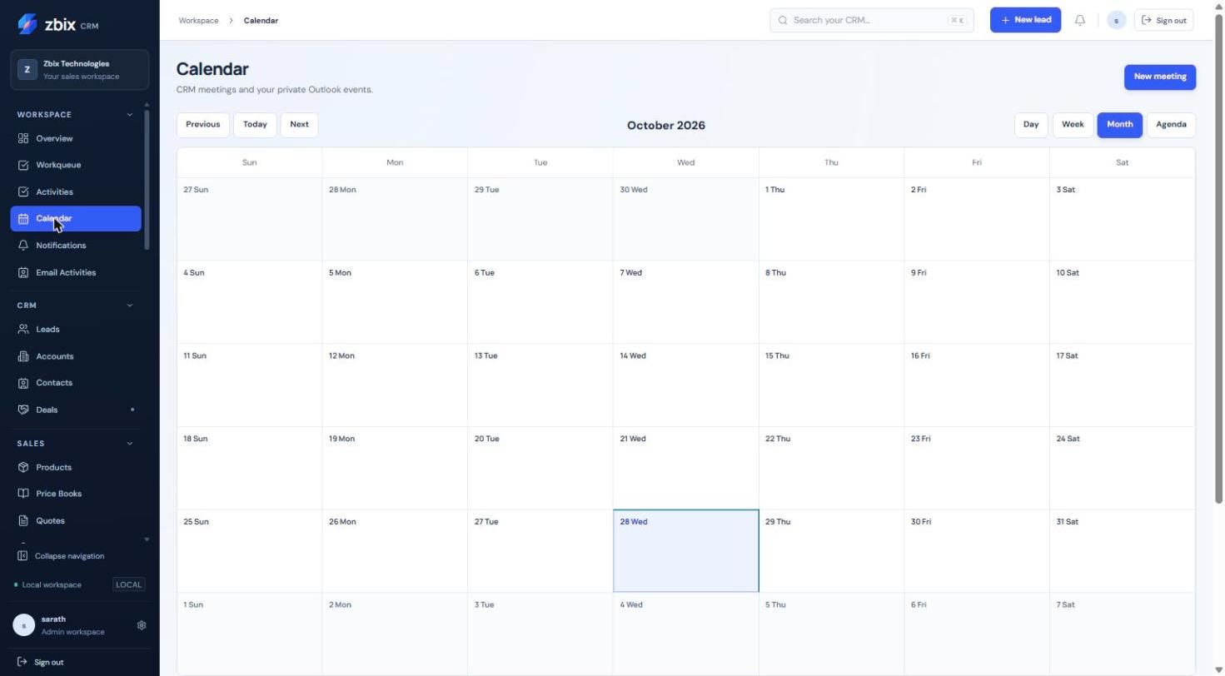Focus the Search your CRM field

tap(872, 20)
